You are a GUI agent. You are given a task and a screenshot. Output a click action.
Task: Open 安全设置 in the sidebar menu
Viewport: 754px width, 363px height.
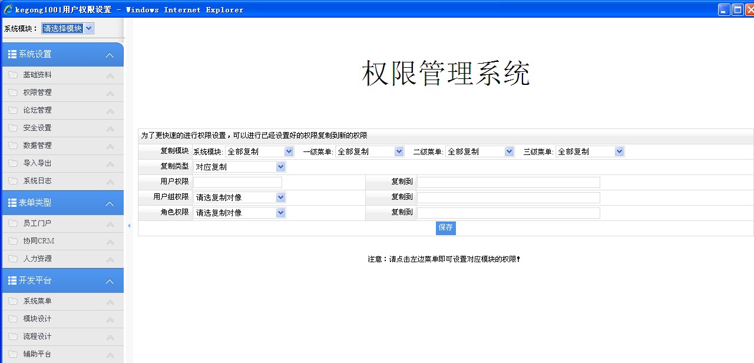coord(37,128)
